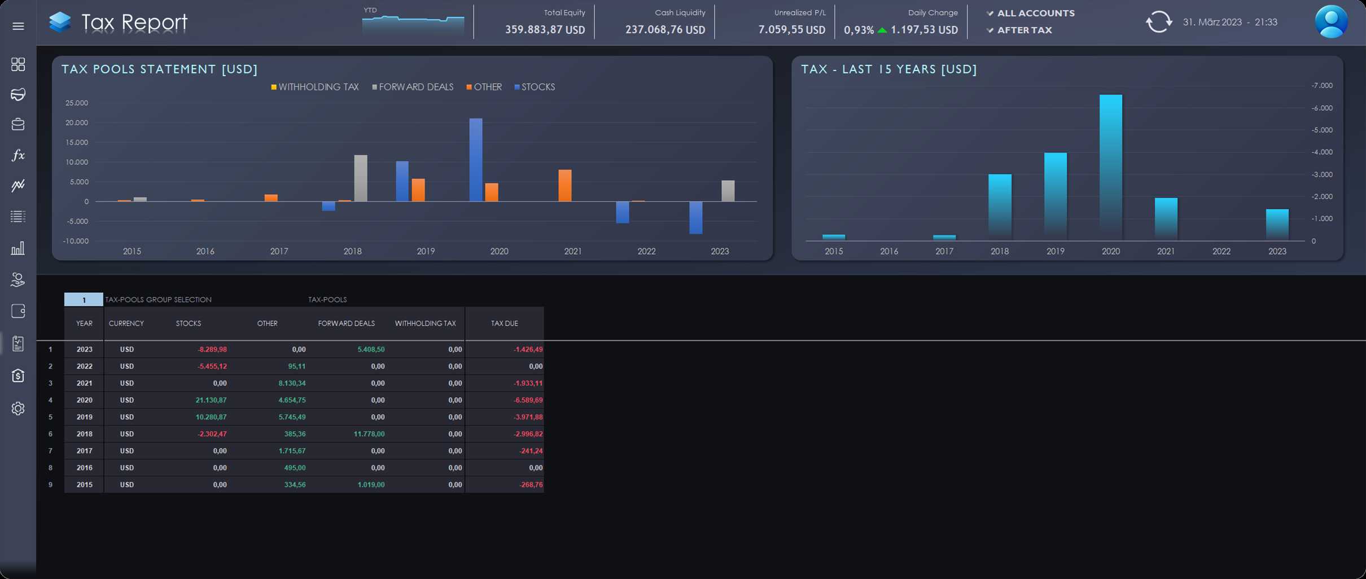
Task: Open the settings gear icon
Action: 18,409
